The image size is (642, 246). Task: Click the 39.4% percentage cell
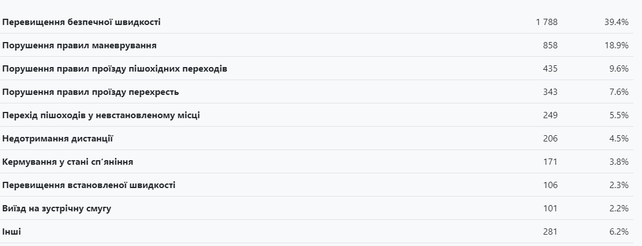[616, 22]
